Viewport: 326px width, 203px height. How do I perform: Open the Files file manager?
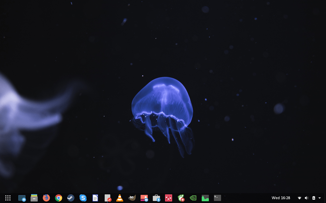34,198
